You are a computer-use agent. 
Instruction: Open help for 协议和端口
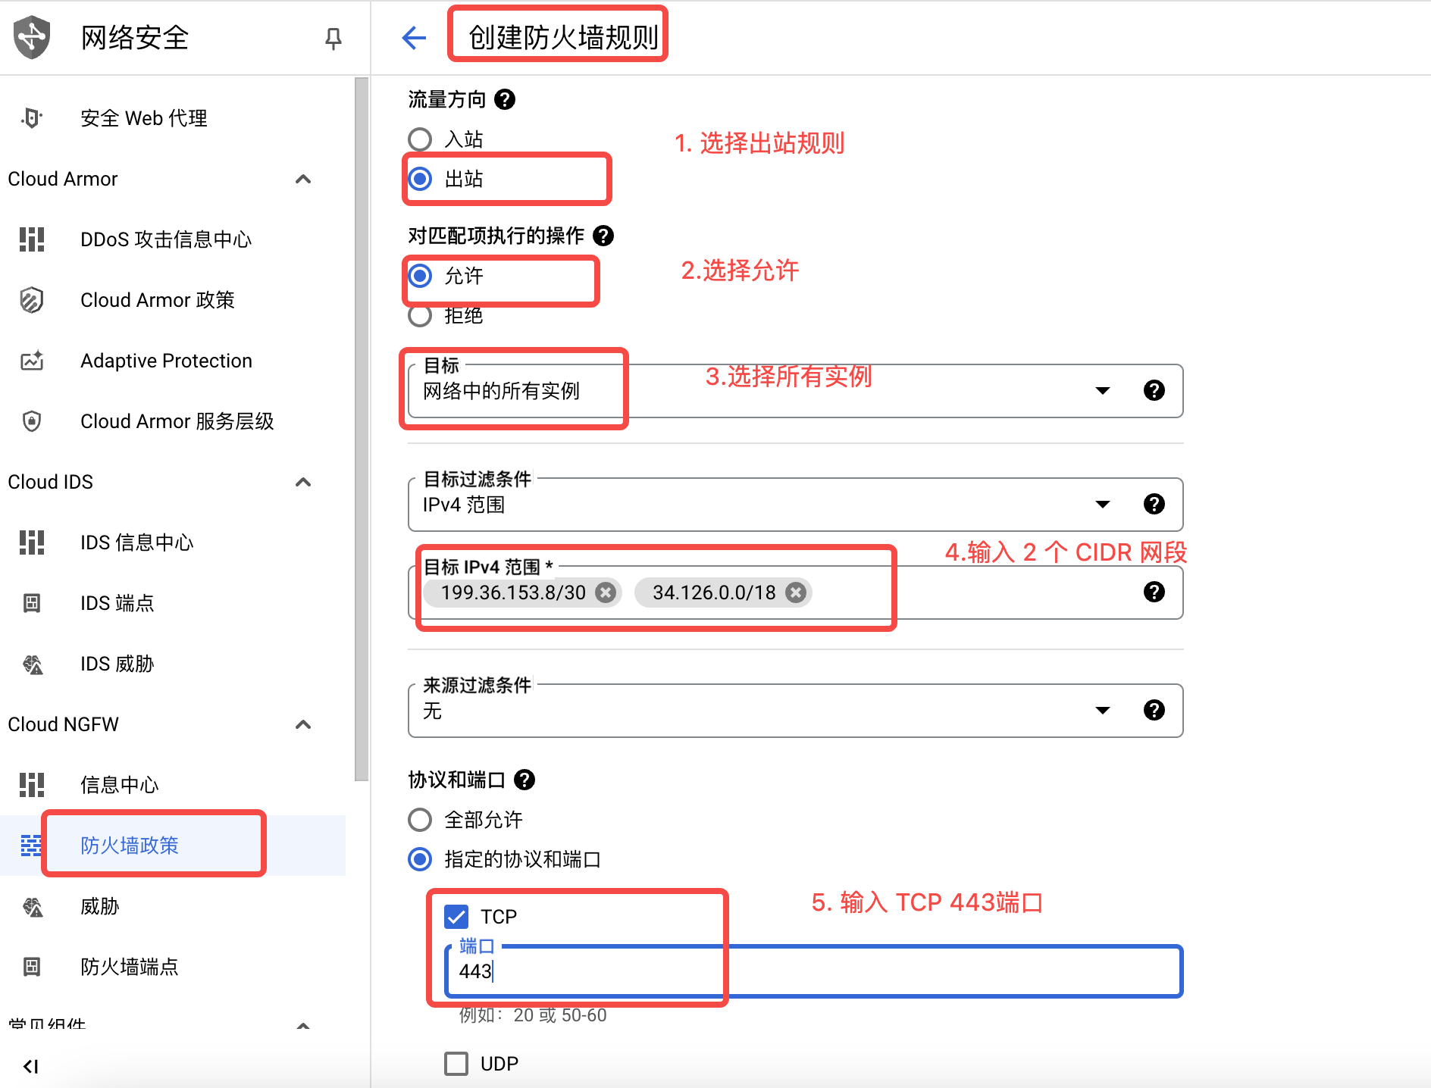coord(524,780)
